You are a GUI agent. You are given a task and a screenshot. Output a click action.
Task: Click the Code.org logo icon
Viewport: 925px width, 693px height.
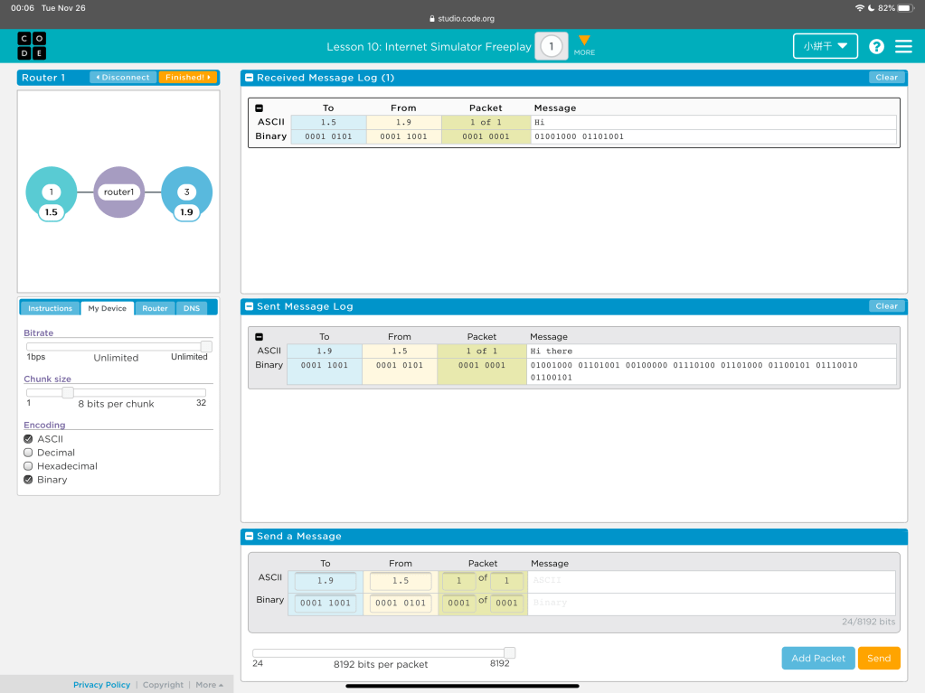pos(32,46)
